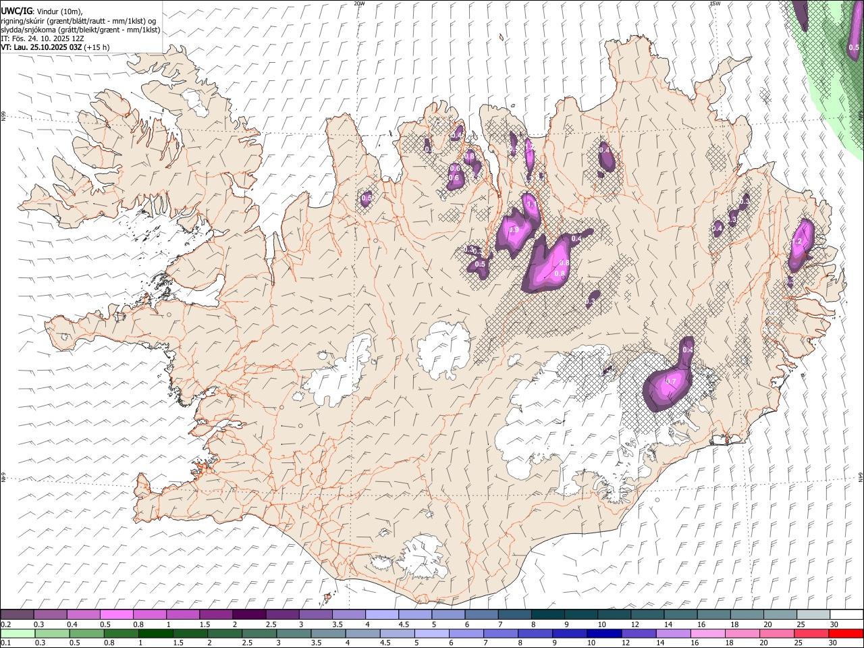Pick the purple swatch at 12 in the bottom legend row
The width and height of the screenshot is (864, 648).
point(639,633)
